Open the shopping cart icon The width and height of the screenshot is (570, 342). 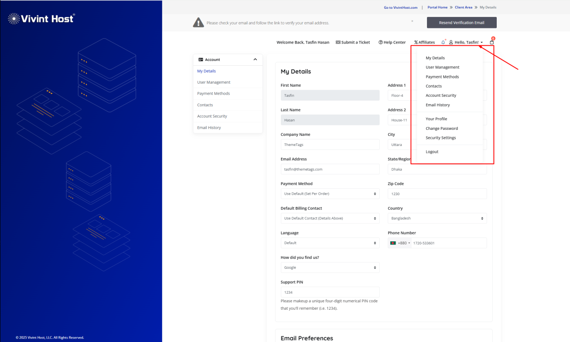click(x=492, y=42)
